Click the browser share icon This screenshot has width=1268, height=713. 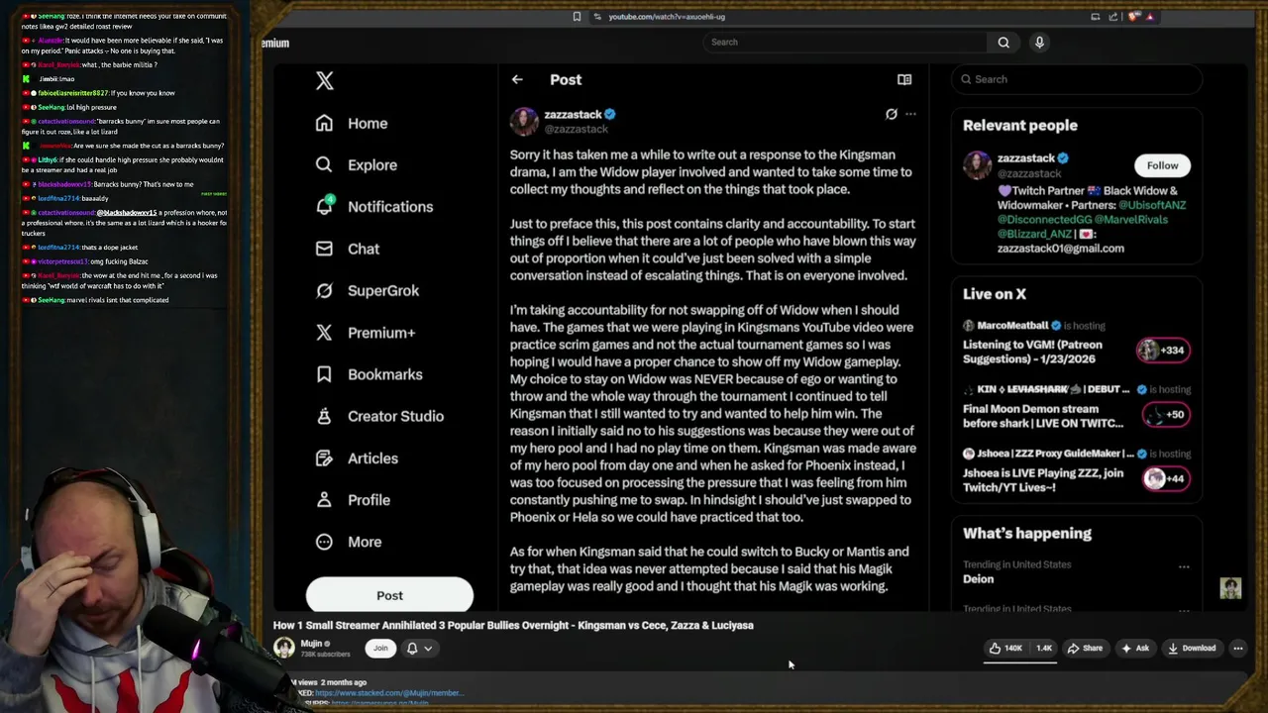(1113, 17)
